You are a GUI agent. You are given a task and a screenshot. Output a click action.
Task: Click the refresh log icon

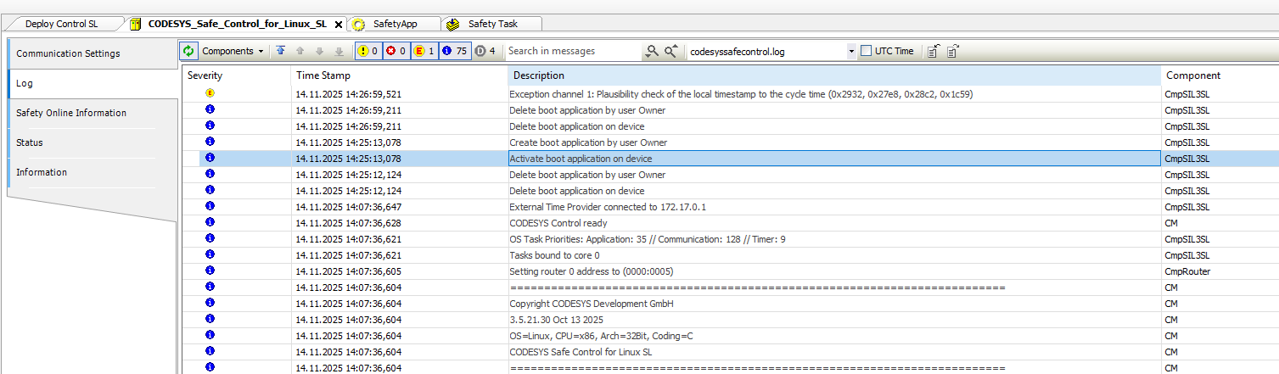coord(188,52)
